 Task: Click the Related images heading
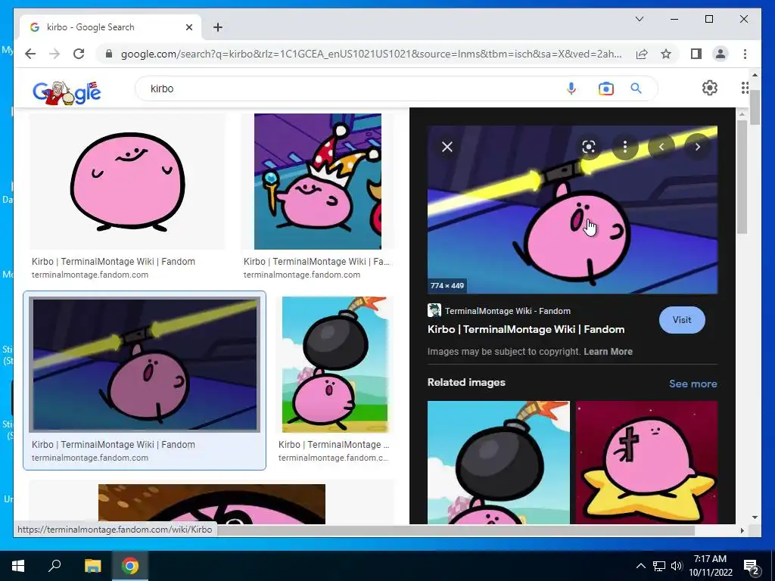466,382
